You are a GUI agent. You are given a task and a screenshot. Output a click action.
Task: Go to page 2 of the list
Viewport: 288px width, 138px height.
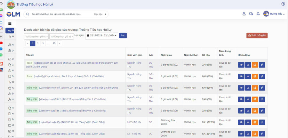(x=38, y=43)
